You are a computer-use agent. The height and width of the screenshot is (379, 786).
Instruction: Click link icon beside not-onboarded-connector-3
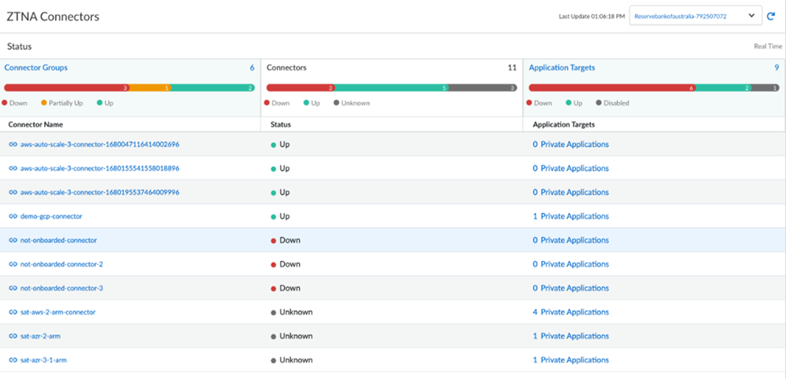[x=13, y=288]
